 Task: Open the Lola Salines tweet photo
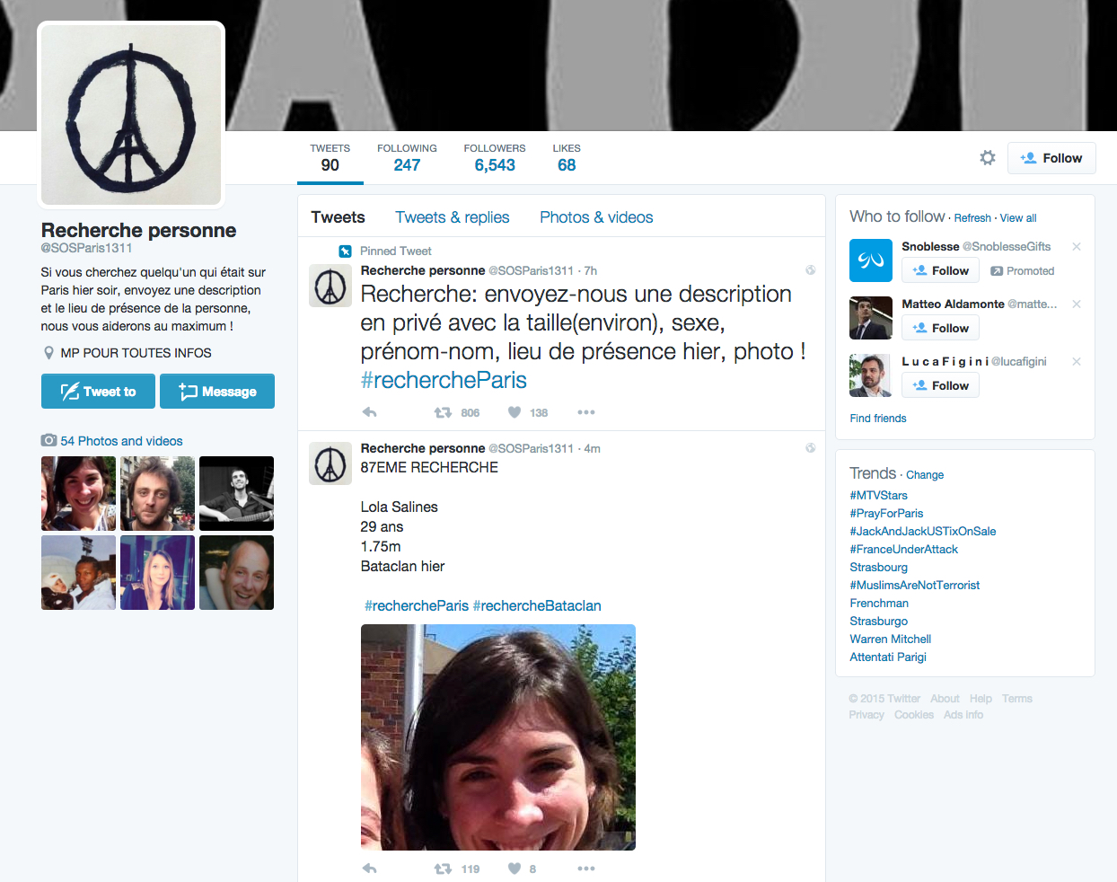(x=498, y=737)
